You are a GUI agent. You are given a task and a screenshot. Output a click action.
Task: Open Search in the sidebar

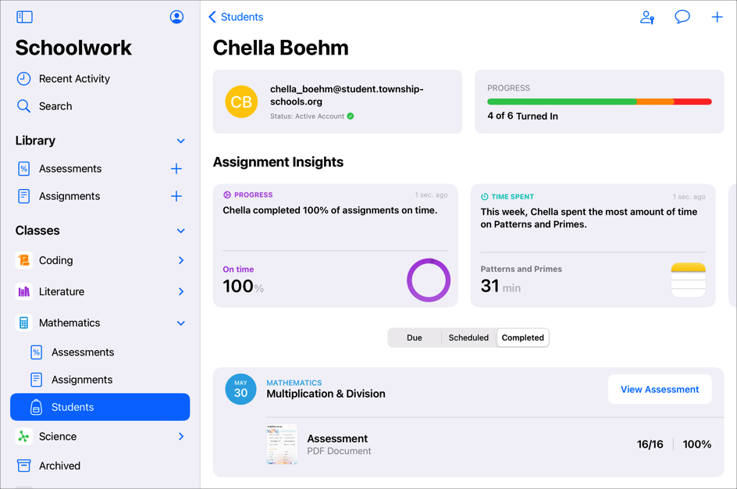pyautogui.click(x=55, y=106)
